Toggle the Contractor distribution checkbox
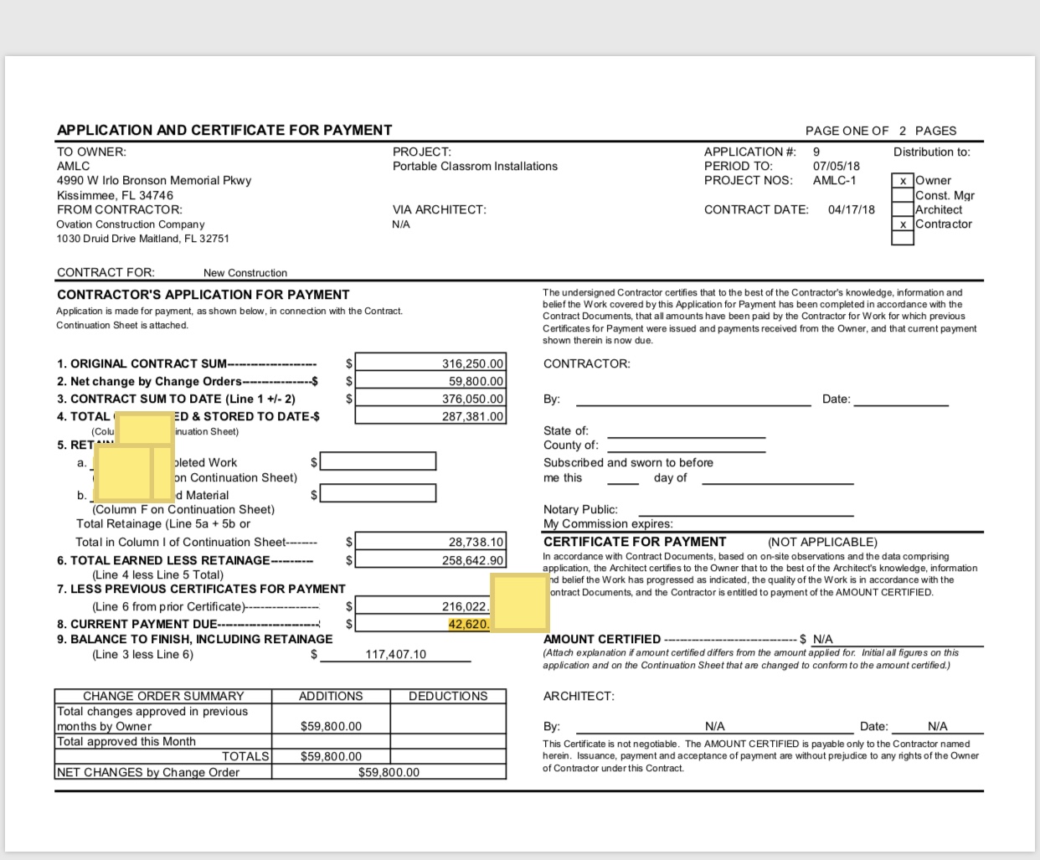Viewport: 1040px width, 860px height. pyautogui.click(x=903, y=224)
